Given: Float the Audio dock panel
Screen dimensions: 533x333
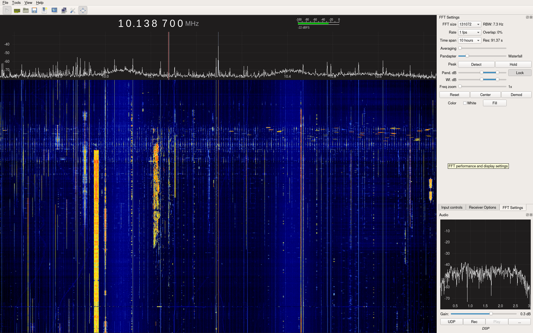Looking at the screenshot, I should (527, 215).
